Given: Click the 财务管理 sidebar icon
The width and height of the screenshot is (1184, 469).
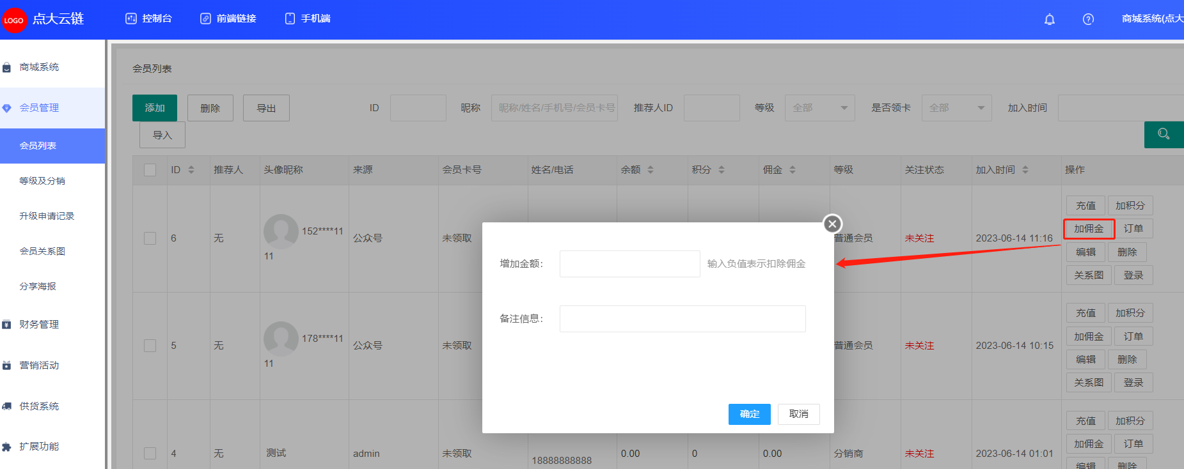Looking at the screenshot, I should (x=6, y=325).
